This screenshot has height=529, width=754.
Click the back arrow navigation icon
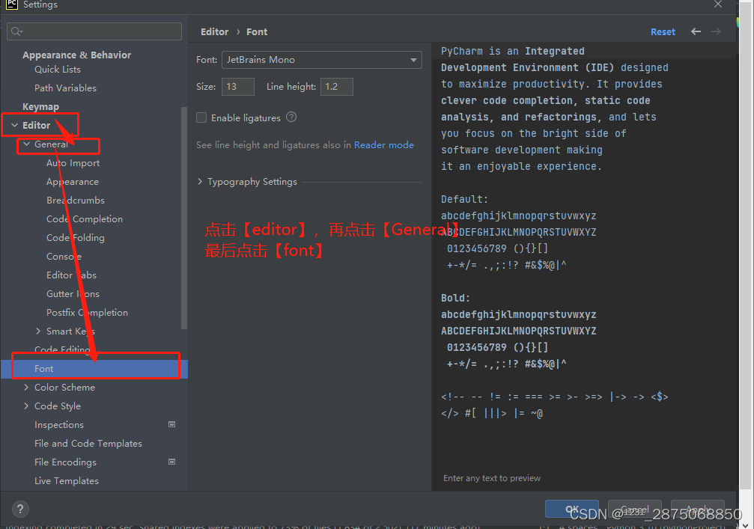click(696, 31)
